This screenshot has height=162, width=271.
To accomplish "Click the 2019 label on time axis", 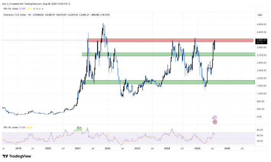I will tap(18, 148).
